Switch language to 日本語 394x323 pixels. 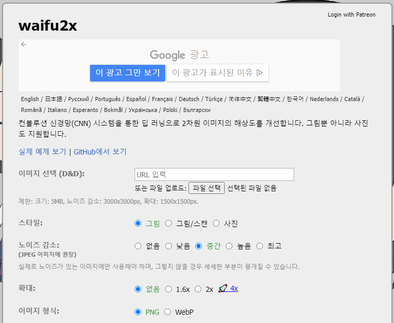click(53, 99)
